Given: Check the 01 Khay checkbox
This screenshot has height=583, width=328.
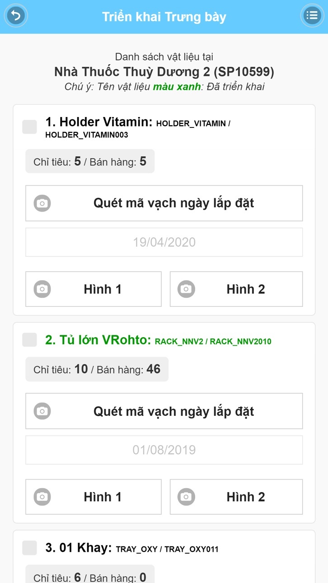Looking at the screenshot, I should (30, 548).
